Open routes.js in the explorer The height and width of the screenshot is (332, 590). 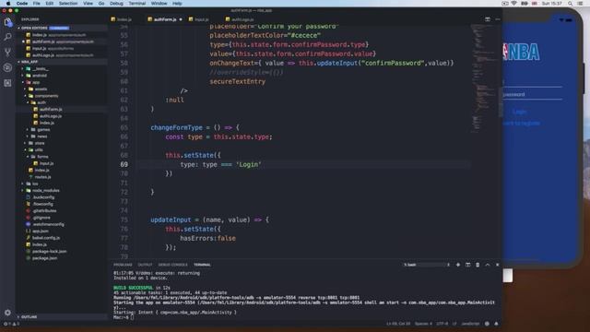42,177
